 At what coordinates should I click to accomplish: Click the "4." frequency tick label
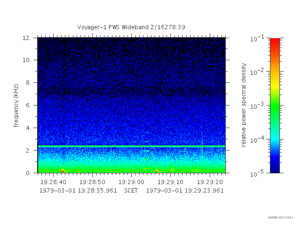(x=28, y=128)
